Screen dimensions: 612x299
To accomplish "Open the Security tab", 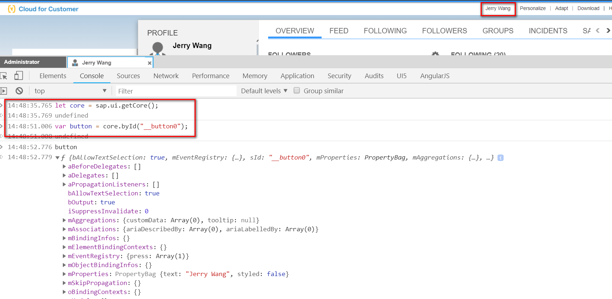I will pos(339,76).
